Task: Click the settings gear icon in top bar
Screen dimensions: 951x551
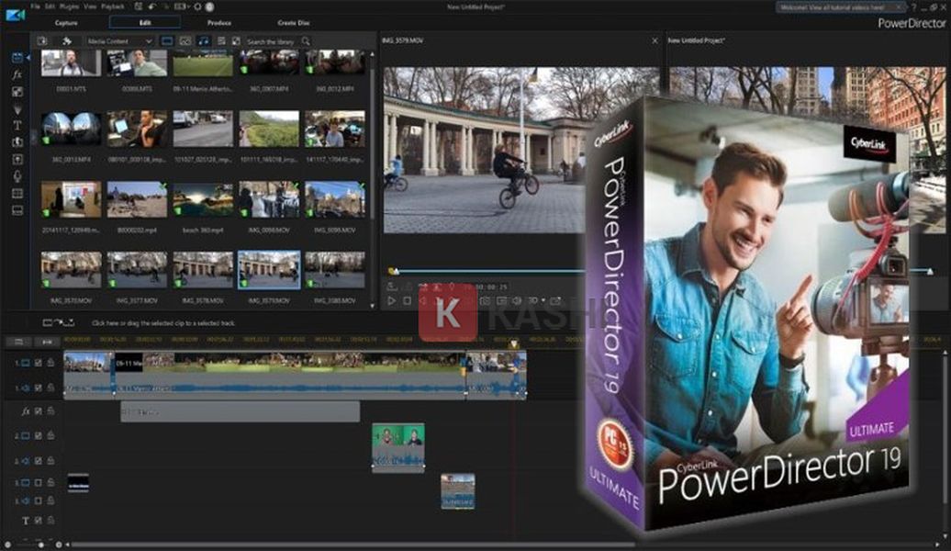Action: [x=197, y=6]
